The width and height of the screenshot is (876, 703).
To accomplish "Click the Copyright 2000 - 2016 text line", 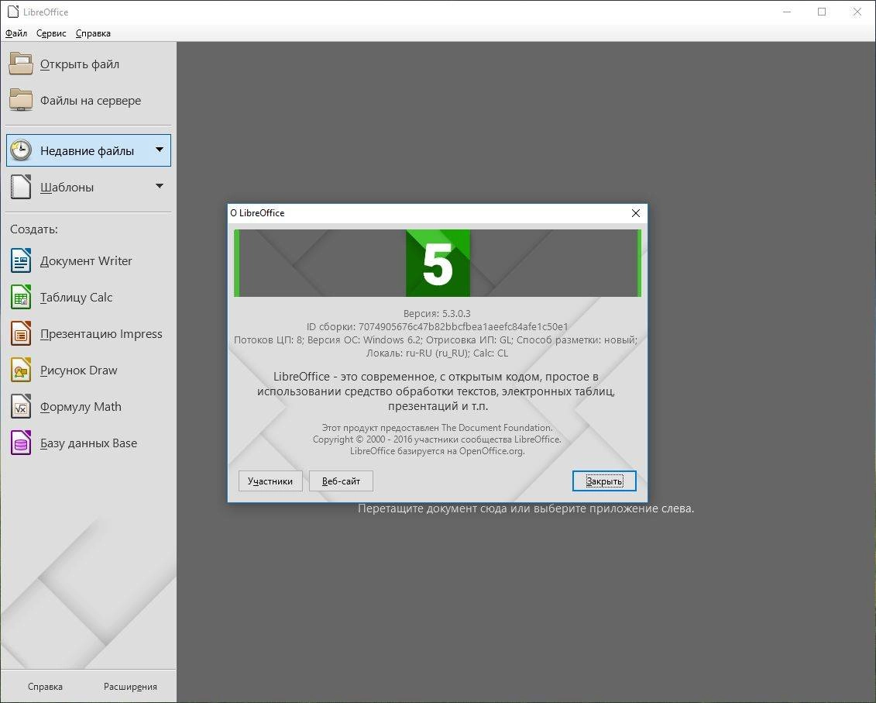I will pyautogui.click(x=437, y=439).
